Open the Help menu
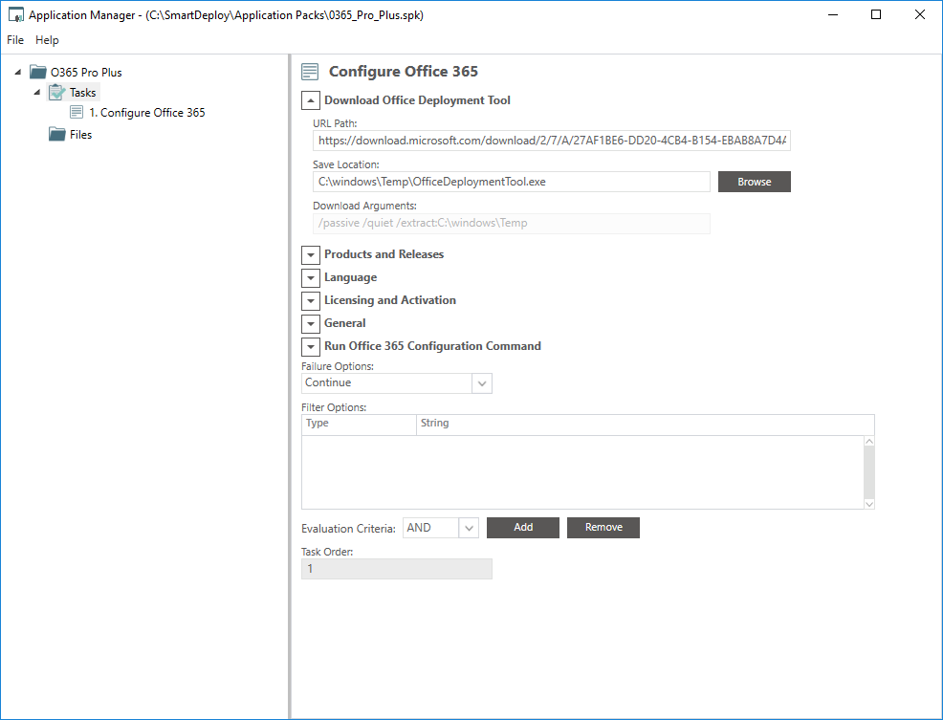Viewport: 943px width, 720px height. tap(47, 40)
